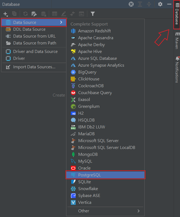
Task: Click the Select Opened File crosshair icon
Action: coord(131,4)
